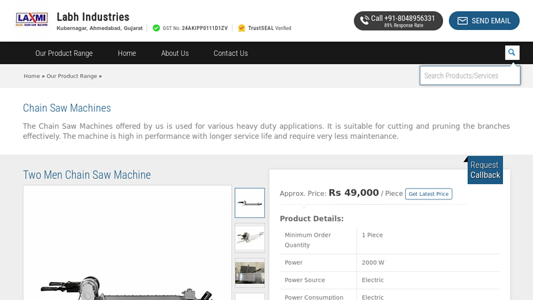The height and width of the screenshot is (300, 533).
Task: Click the magnifier search icon
Action: (x=512, y=53)
